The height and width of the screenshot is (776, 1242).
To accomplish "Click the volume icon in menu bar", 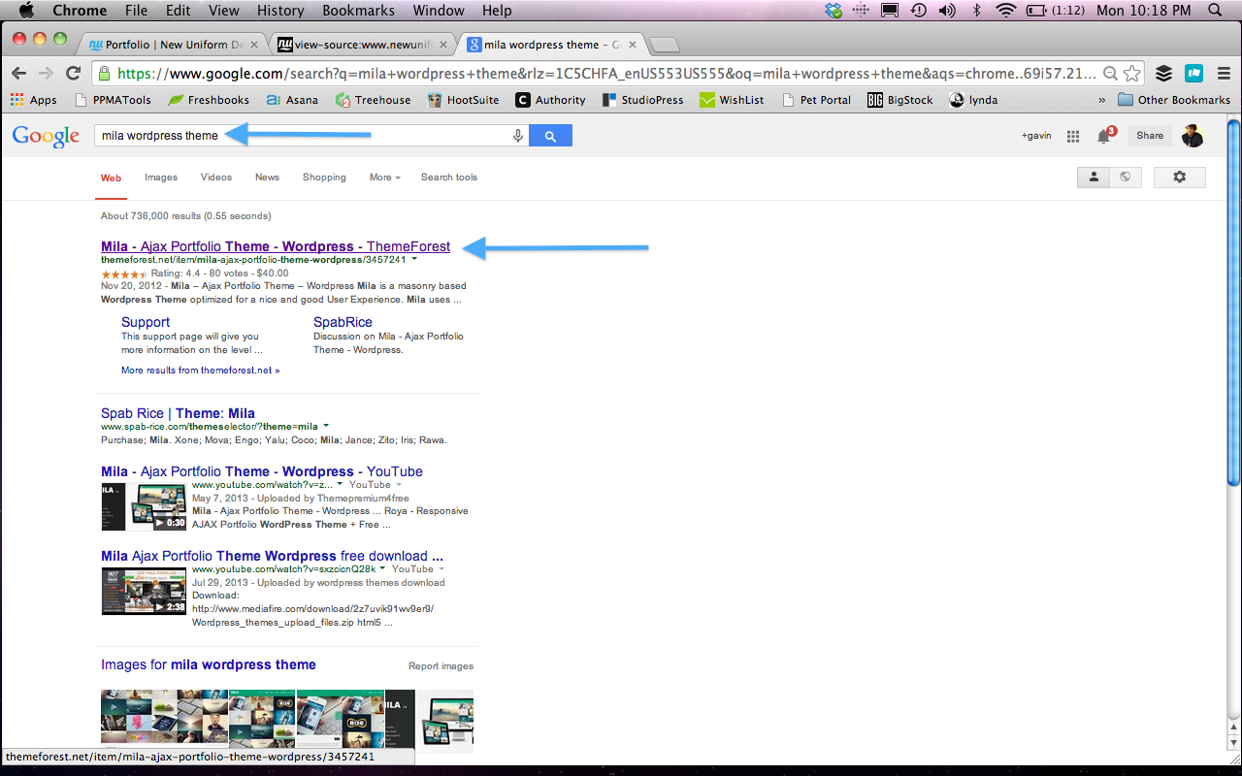I will 947,11.
